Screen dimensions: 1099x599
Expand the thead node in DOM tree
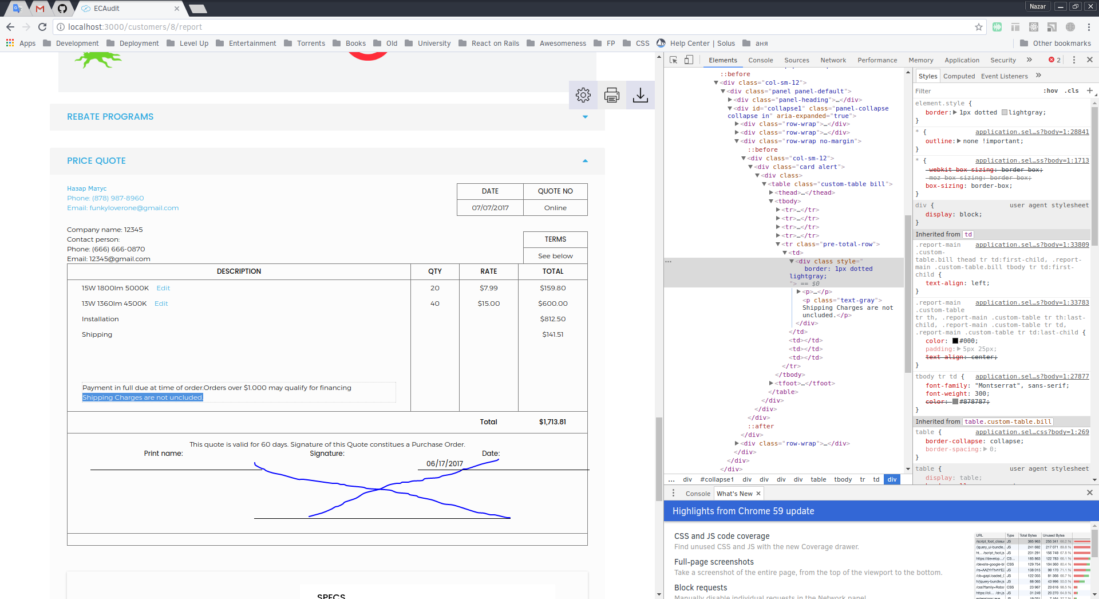coord(771,192)
